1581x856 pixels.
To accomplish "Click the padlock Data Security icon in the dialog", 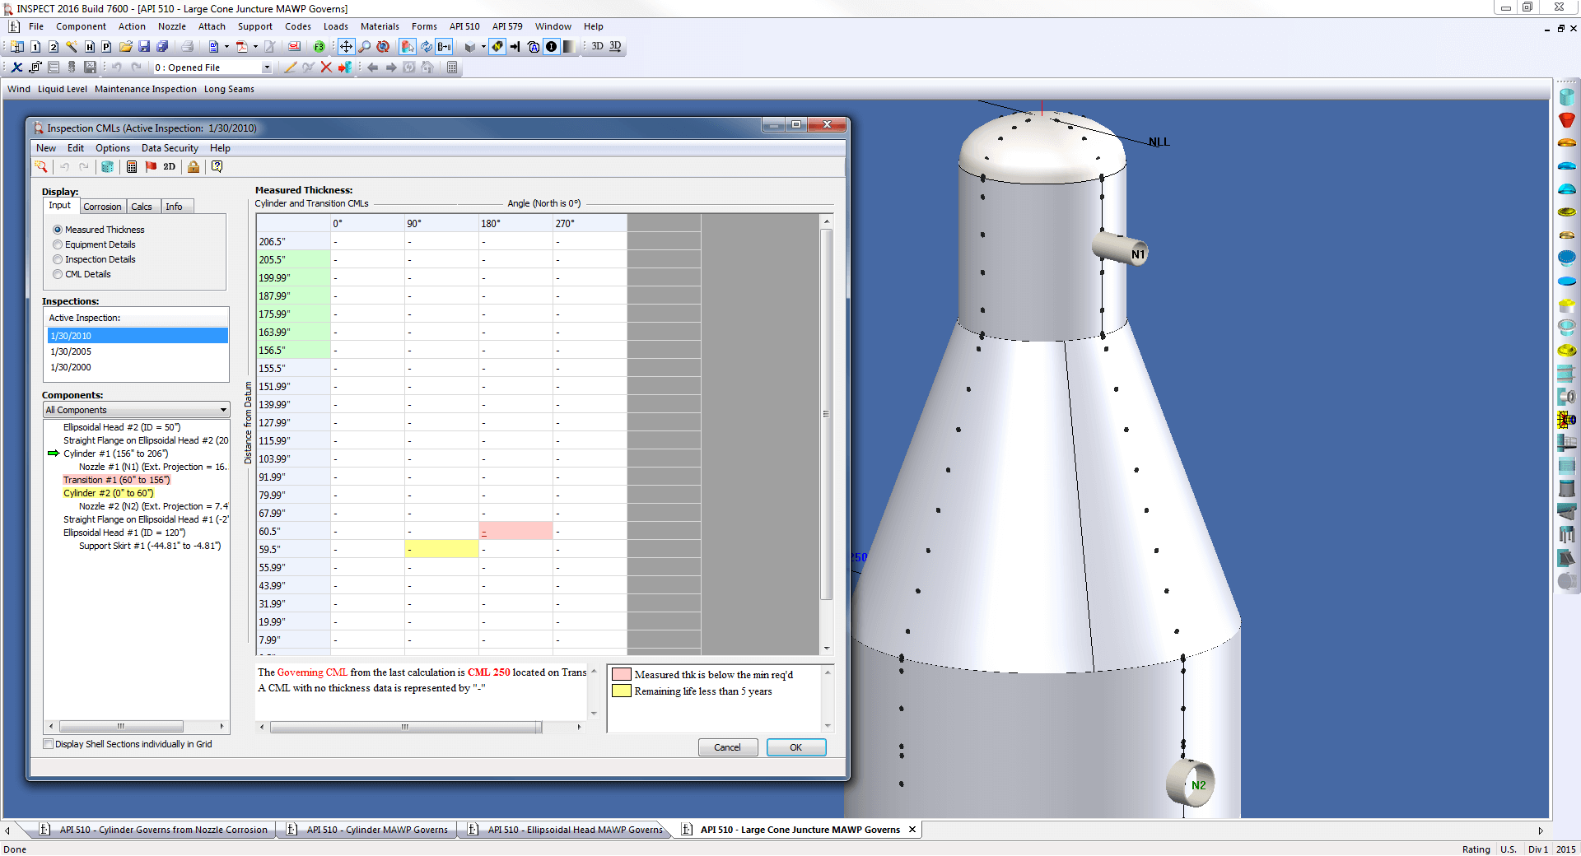I will 194,166.
